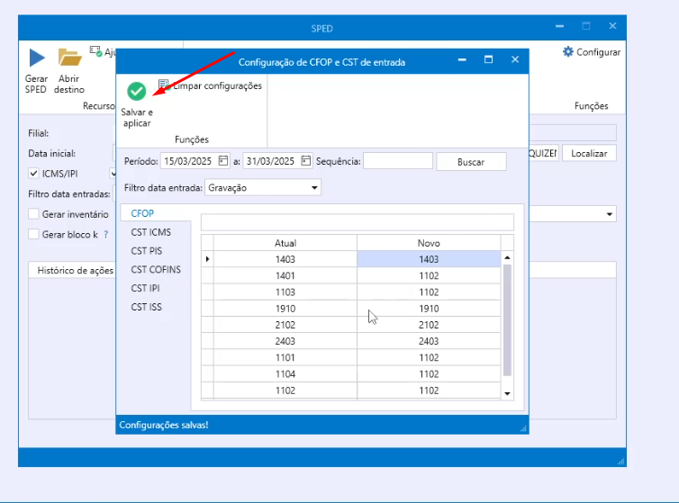This screenshot has height=503, width=679.
Task: Select the CST COFINS tab
Action: (x=156, y=270)
